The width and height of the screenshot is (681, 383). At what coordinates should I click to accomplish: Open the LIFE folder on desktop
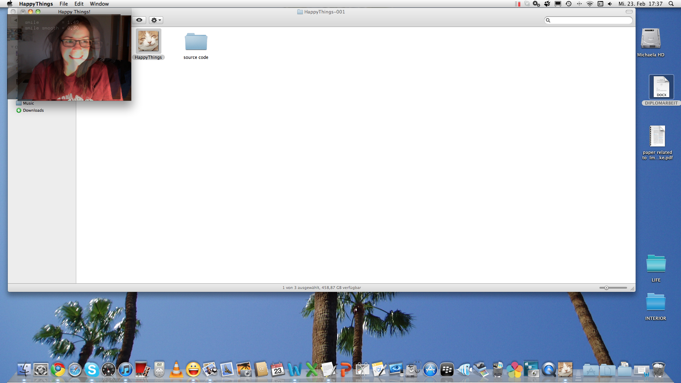656,264
